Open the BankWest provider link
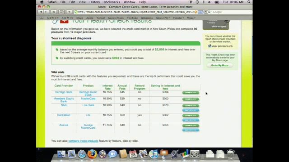Image resolution: width=289 pixels, height=162 pixels. [x=64, y=115]
